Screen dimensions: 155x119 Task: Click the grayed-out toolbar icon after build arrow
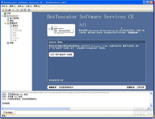[x=17, y=10]
